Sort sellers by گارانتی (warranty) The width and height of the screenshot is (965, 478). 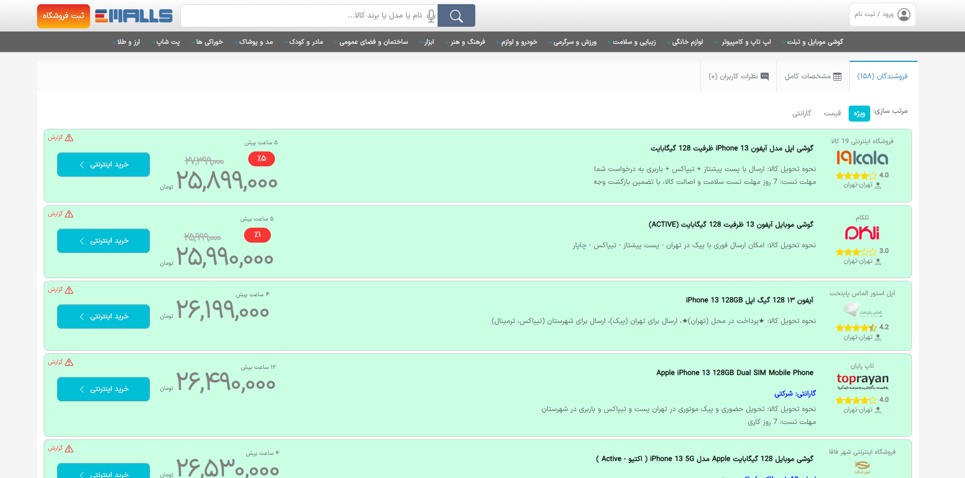coord(801,113)
